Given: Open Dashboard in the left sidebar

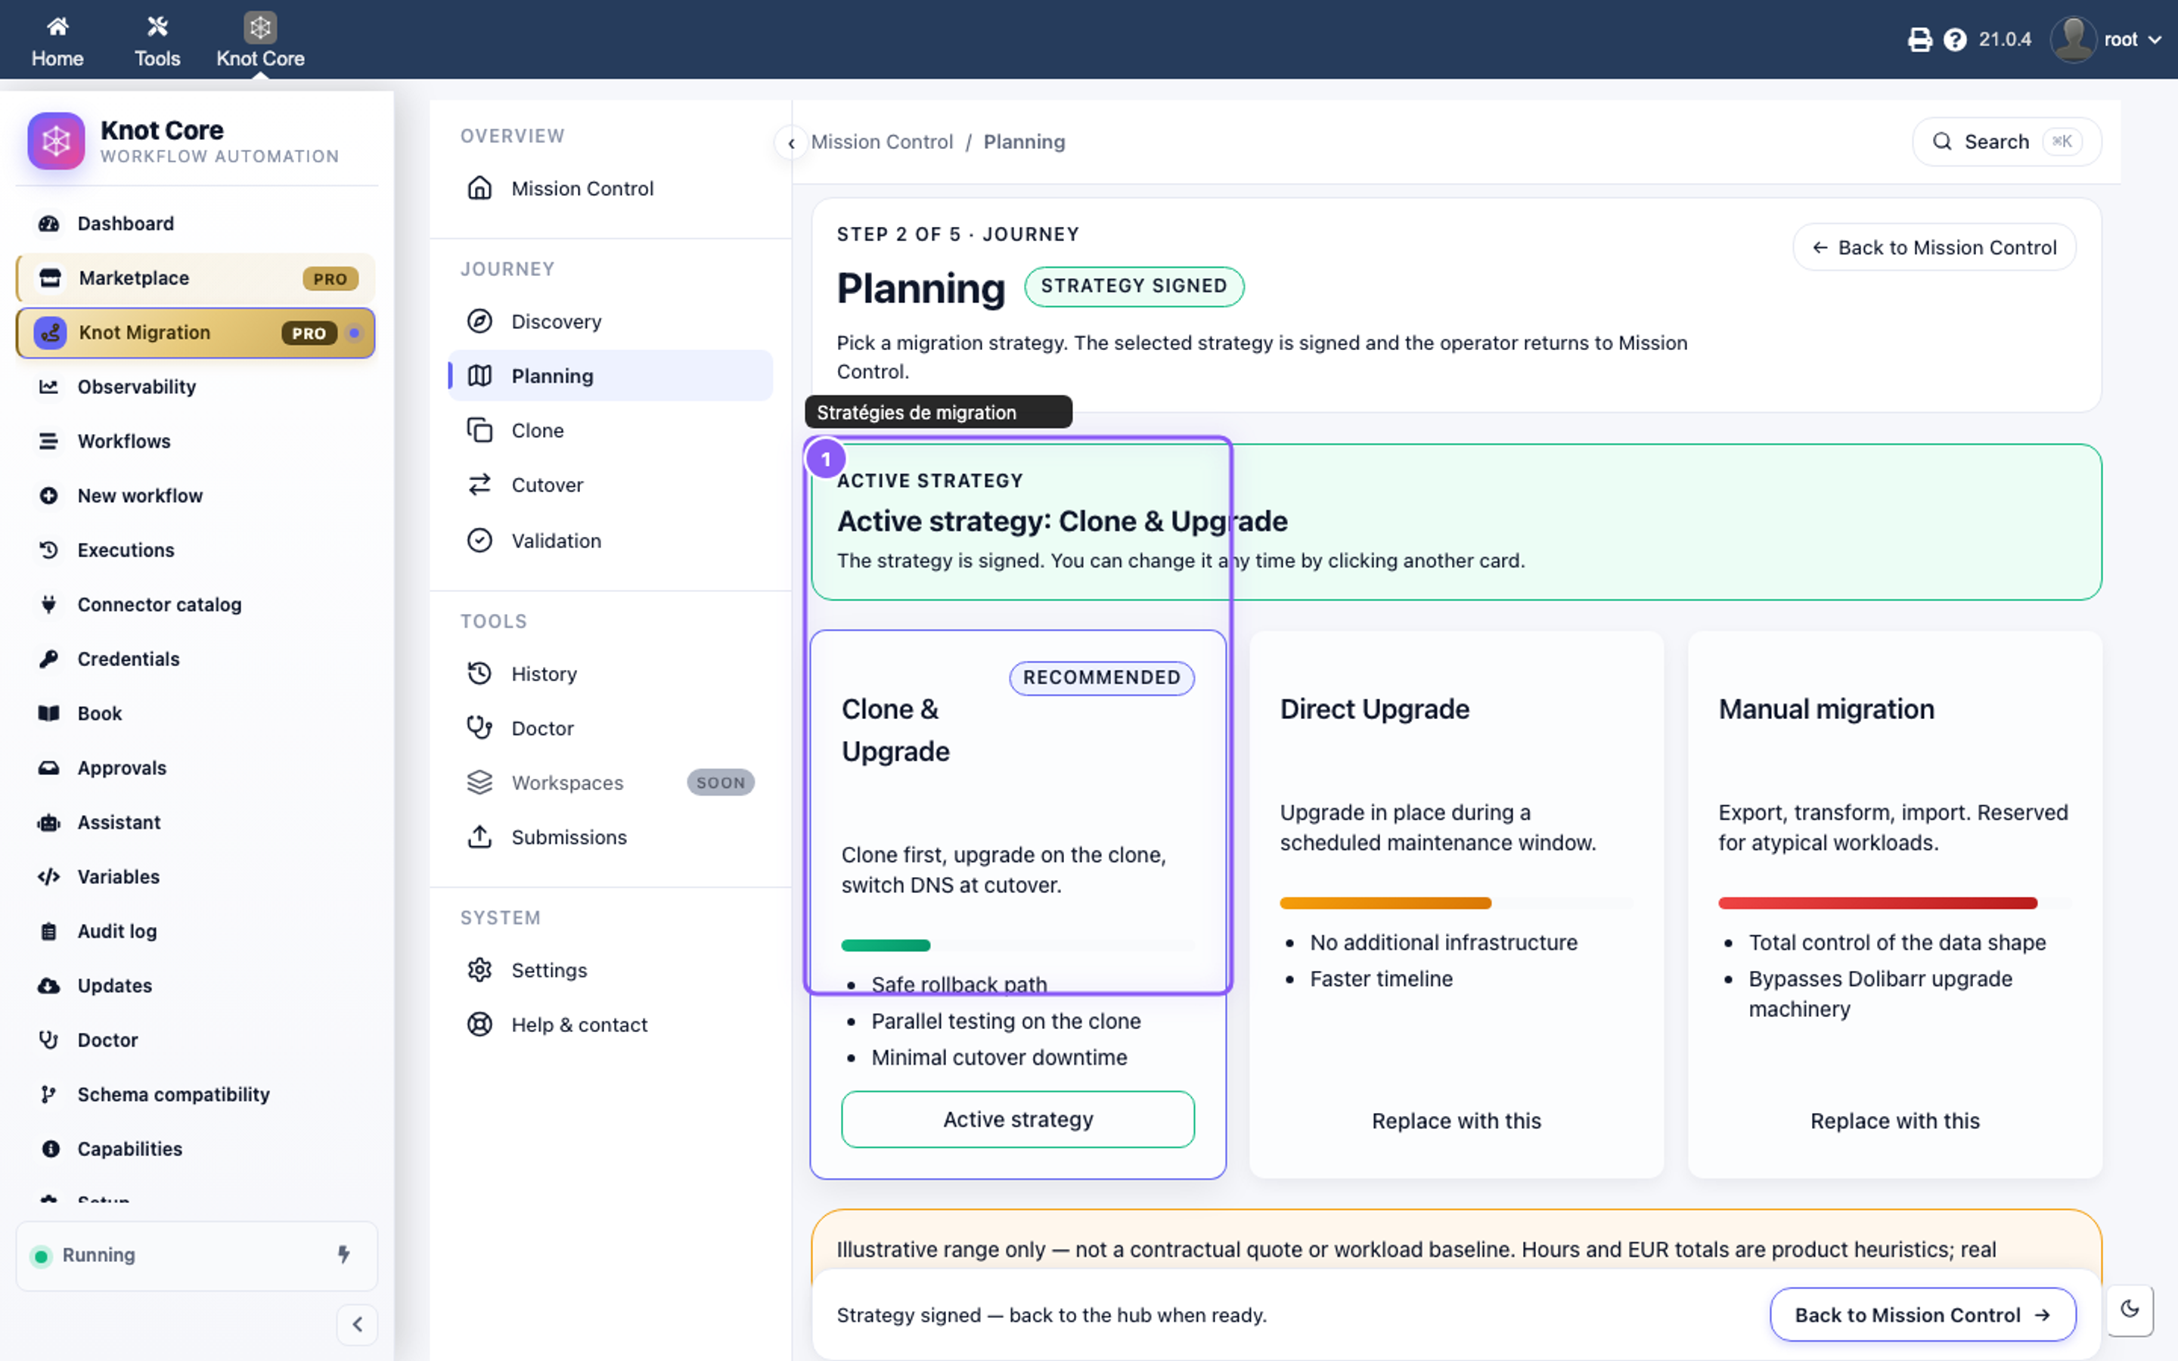Looking at the screenshot, I should 196,223.
